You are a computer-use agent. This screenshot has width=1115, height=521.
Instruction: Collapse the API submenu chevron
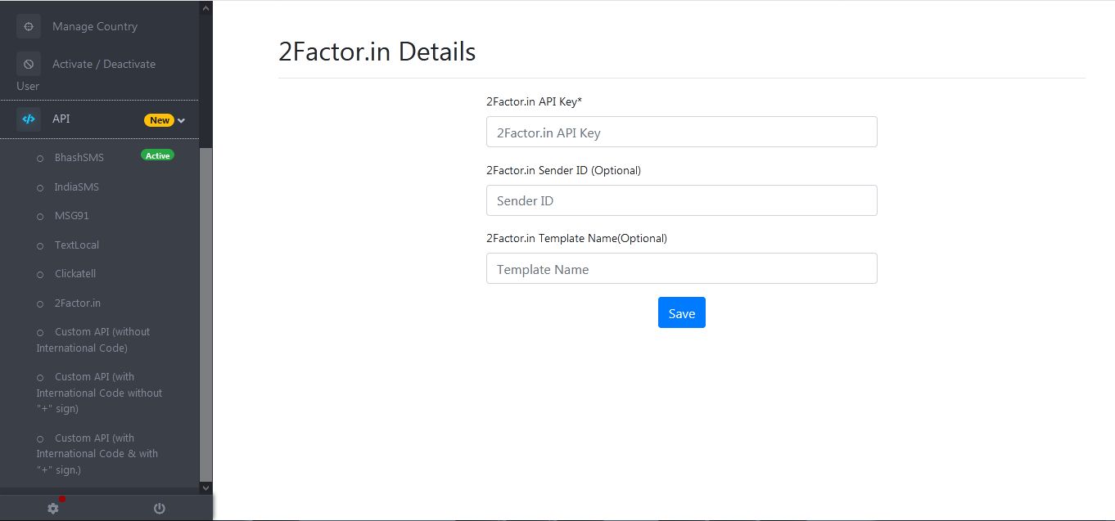(x=182, y=120)
